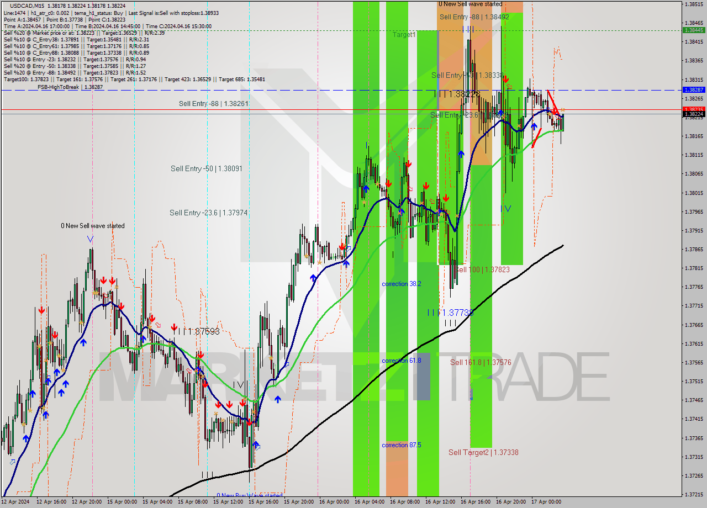The image size is (707, 508).
Task: Click the 'Sell Entry -50 | 1.38338' label
Action: click(467, 75)
